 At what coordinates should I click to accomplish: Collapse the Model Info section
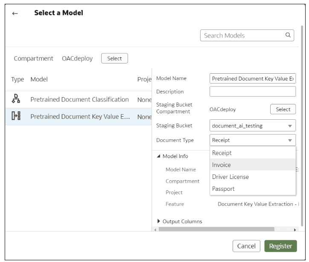pyautogui.click(x=159, y=156)
